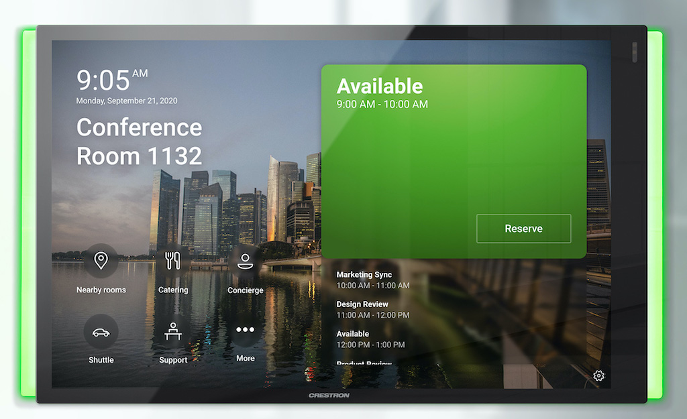The height and width of the screenshot is (419, 687).
Task: Open settings with the gear icon
Action: [x=598, y=376]
